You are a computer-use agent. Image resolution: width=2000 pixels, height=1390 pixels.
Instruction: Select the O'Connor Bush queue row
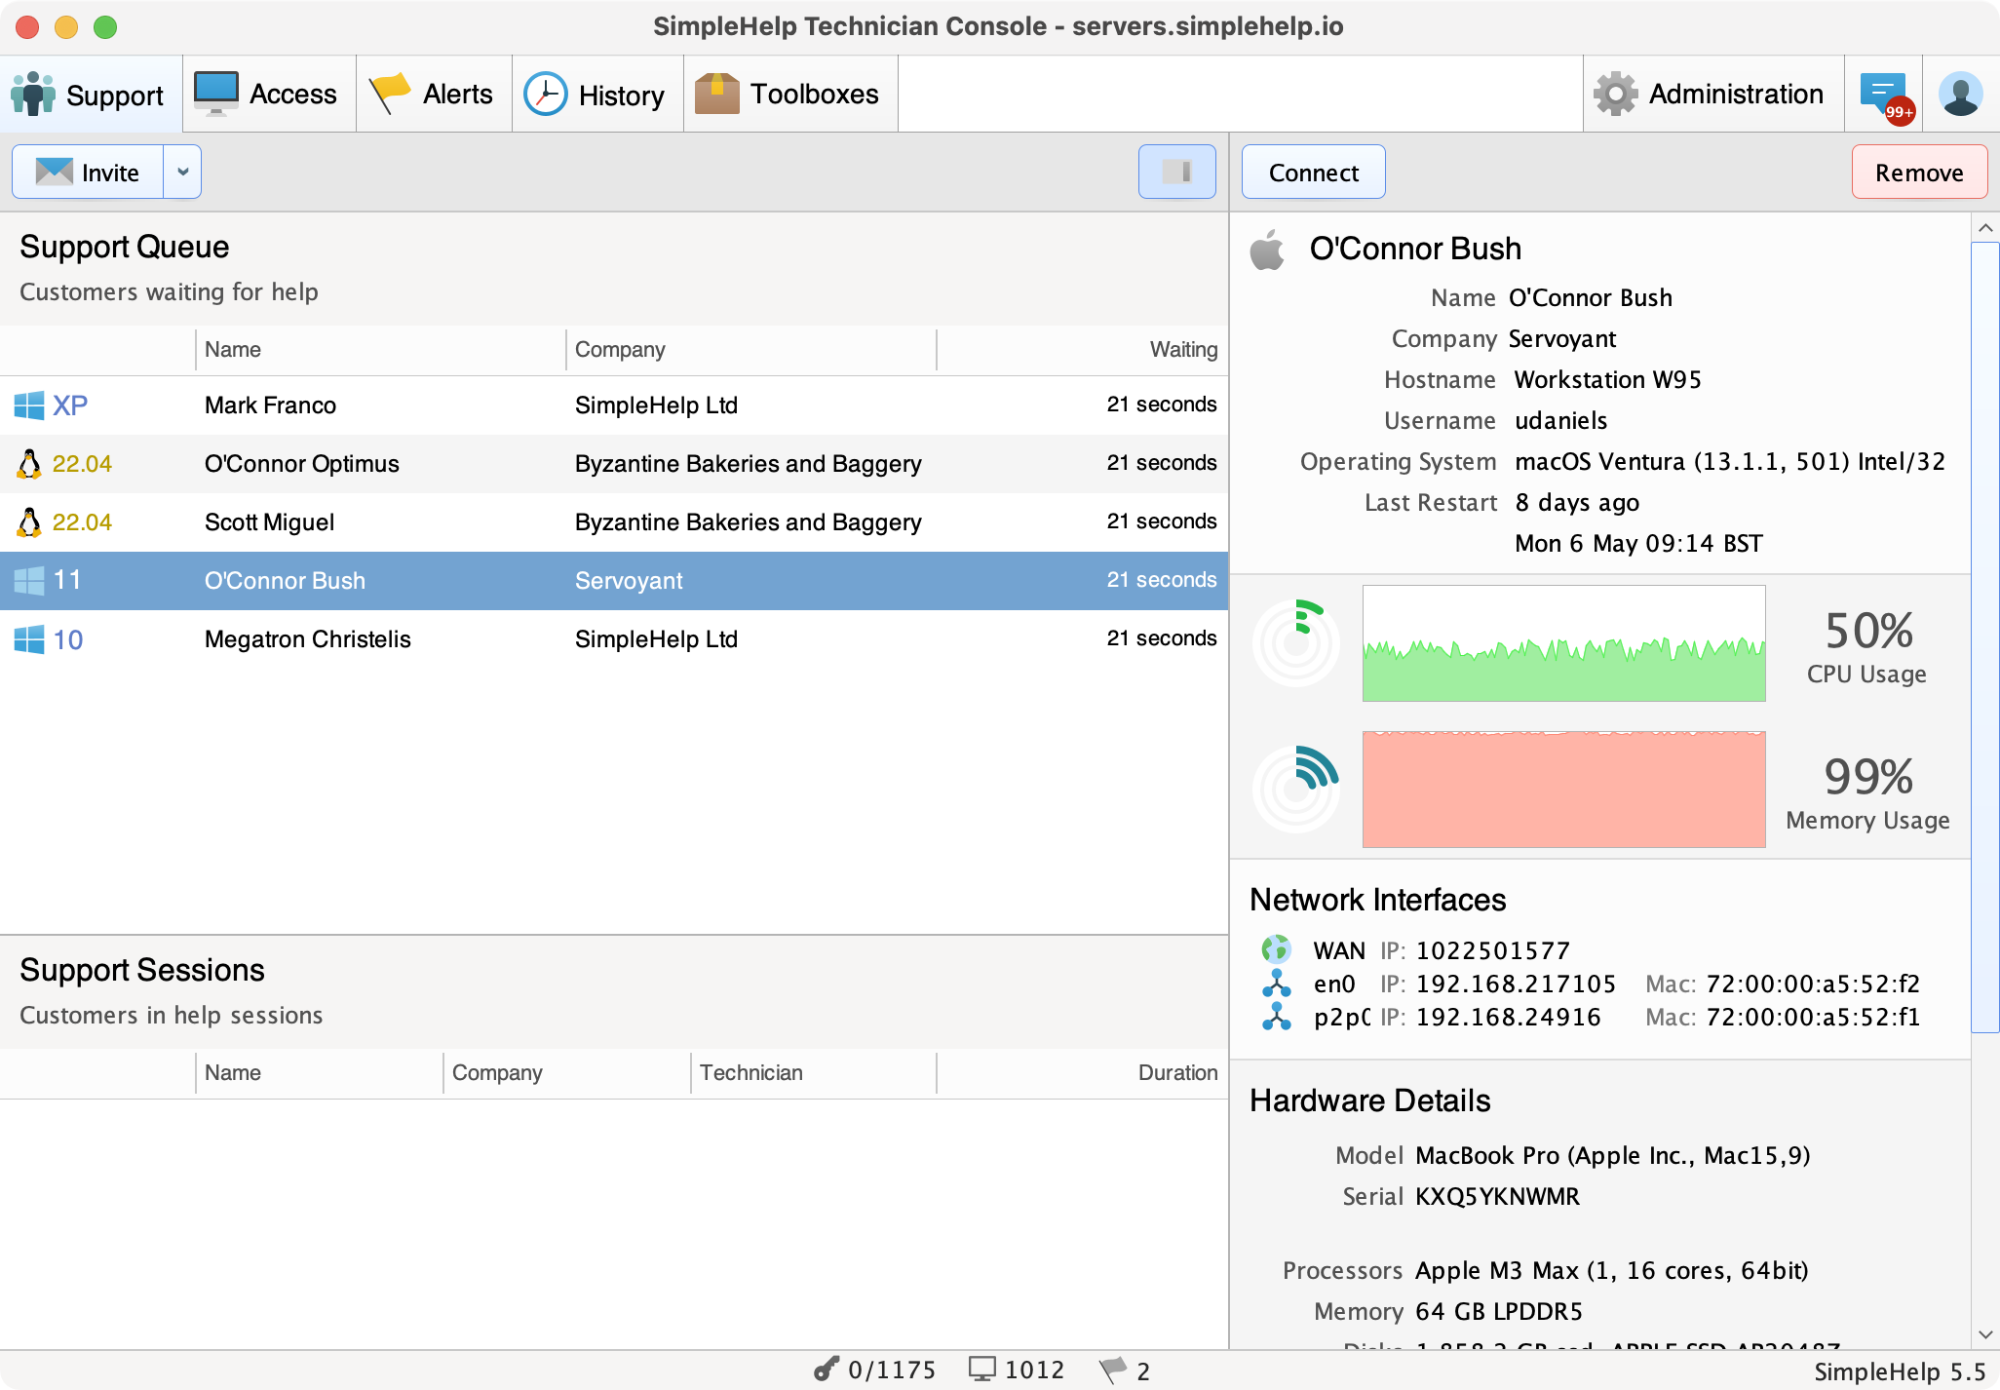(x=614, y=581)
